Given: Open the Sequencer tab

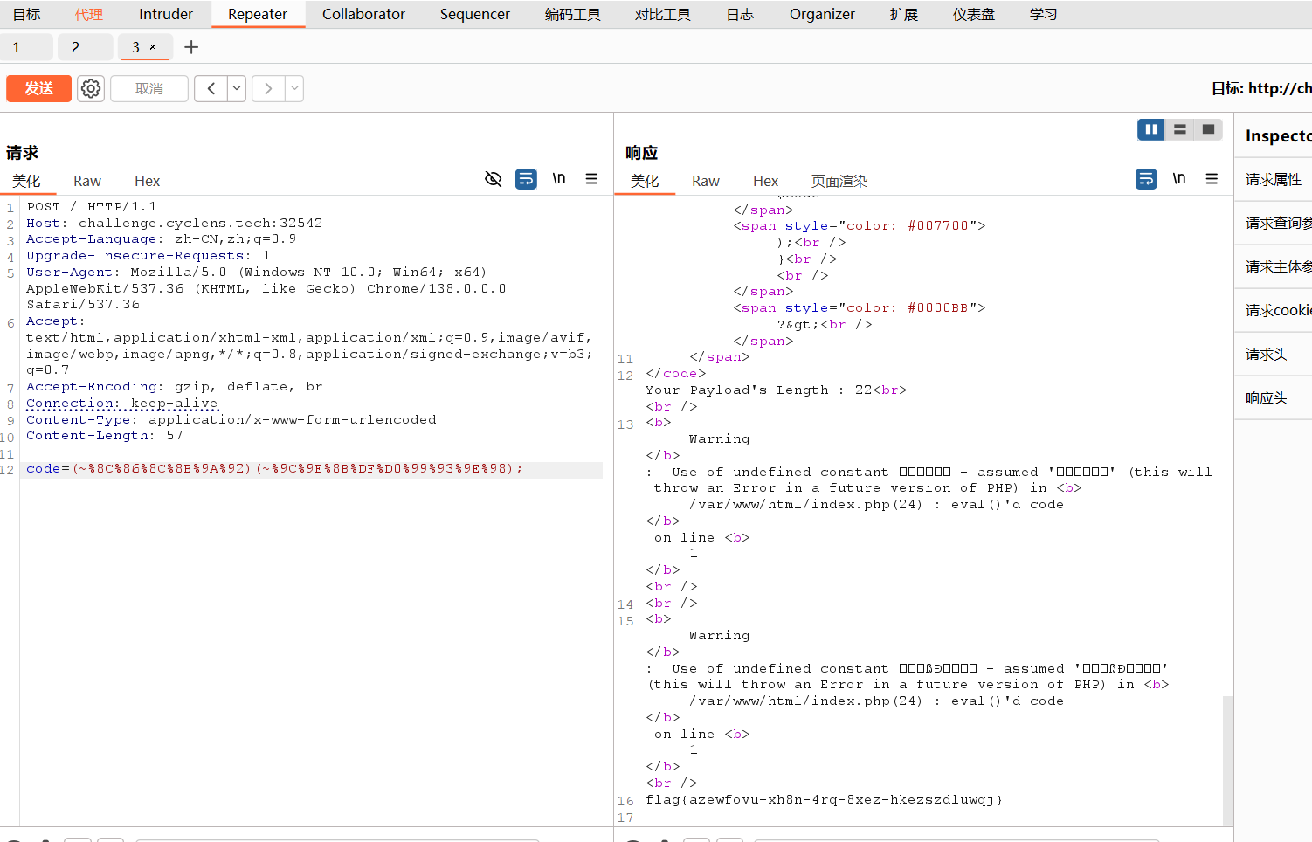Looking at the screenshot, I should pos(475,14).
